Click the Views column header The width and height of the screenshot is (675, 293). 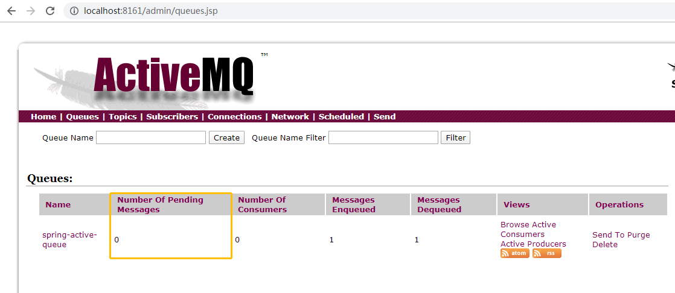coord(517,205)
